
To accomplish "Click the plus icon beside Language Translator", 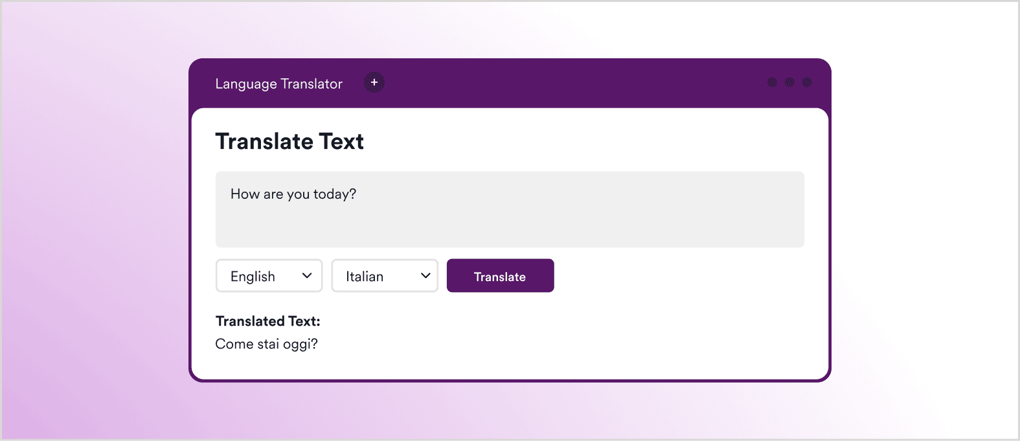I will 374,83.
